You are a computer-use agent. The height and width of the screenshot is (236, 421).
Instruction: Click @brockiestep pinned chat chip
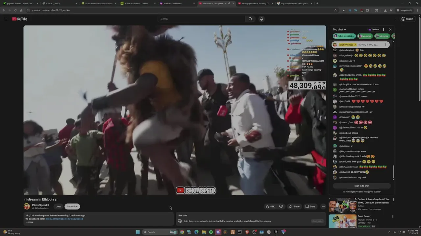(x=344, y=36)
